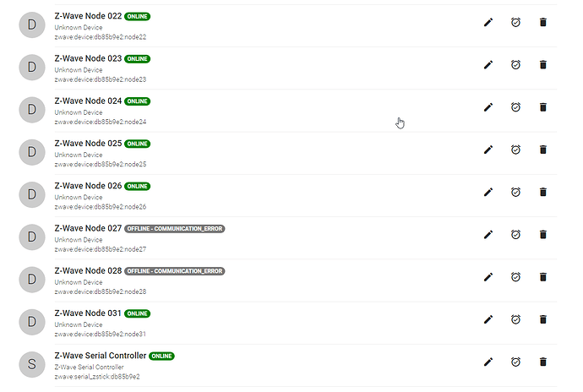This screenshot has height=392, width=583.
Task: Select UID text zwave:device:db85b9e2:node22
Action: (101, 37)
